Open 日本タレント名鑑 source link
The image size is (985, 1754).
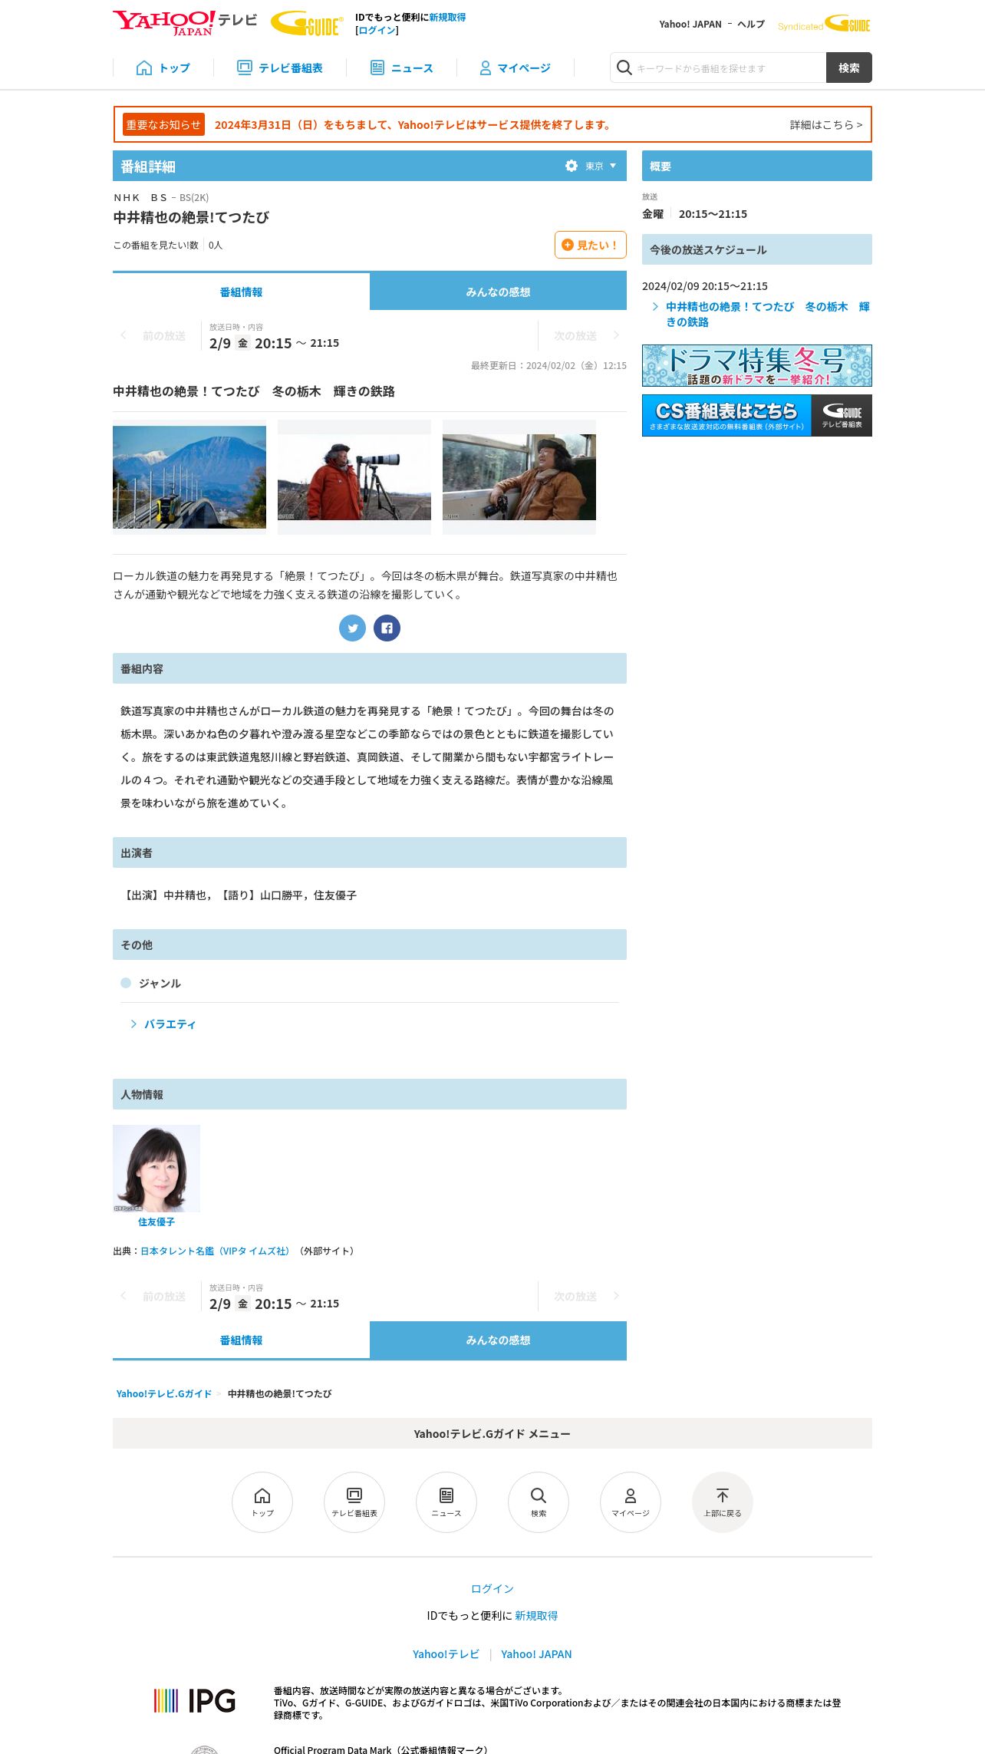(x=215, y=1251)
